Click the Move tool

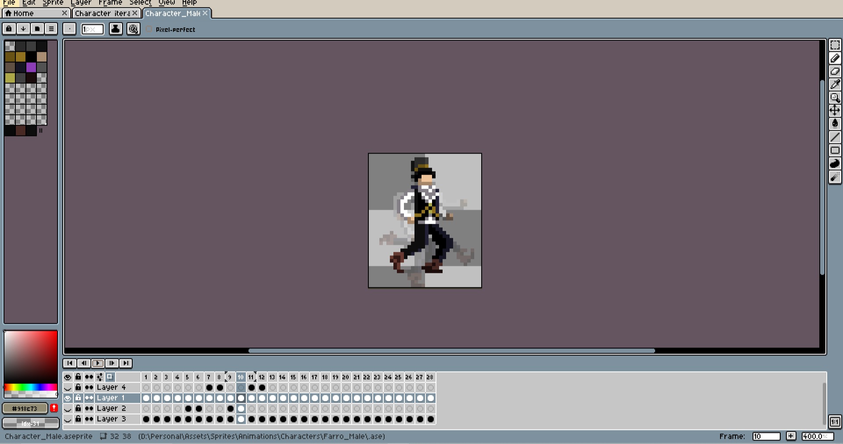pyautogui.click(x=835, y=111)
